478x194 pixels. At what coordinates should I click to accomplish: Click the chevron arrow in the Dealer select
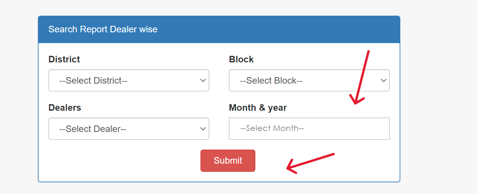tap(203, 129)
